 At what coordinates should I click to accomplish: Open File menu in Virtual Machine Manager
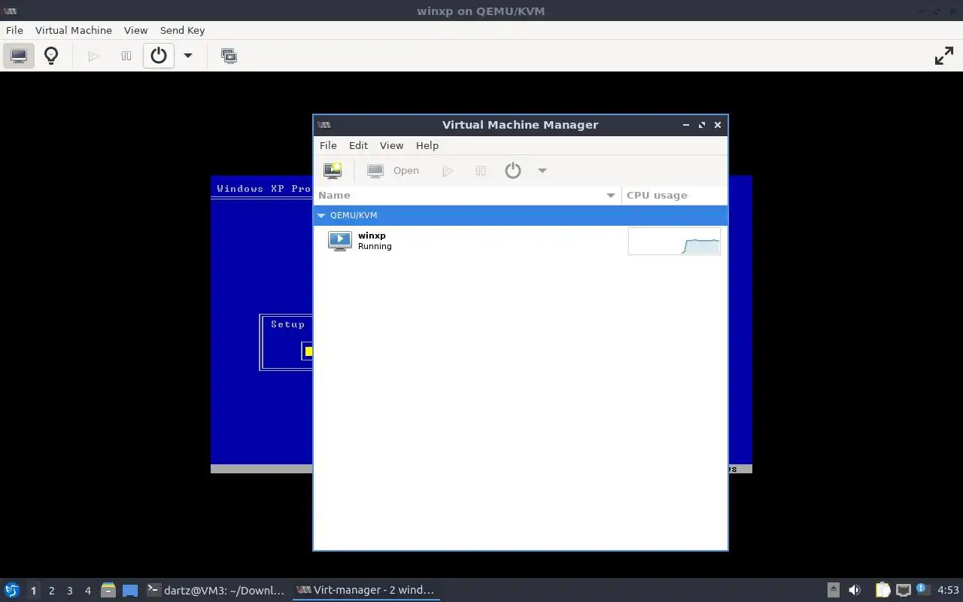click(328, 145)
